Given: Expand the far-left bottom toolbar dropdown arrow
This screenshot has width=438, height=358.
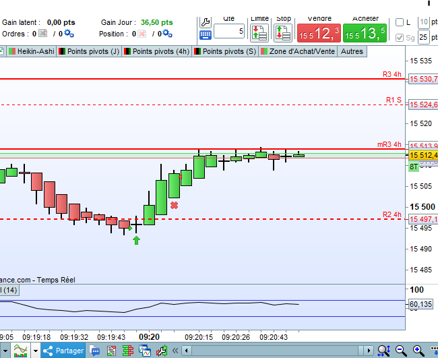Looking at the screenshot, I should (x=5, y=351).
